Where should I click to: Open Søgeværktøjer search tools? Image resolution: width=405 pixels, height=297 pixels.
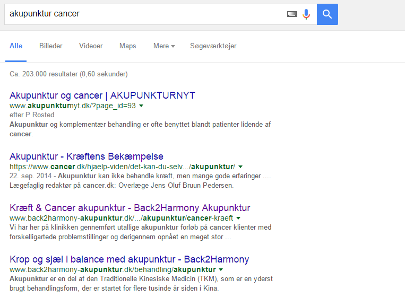213,46
